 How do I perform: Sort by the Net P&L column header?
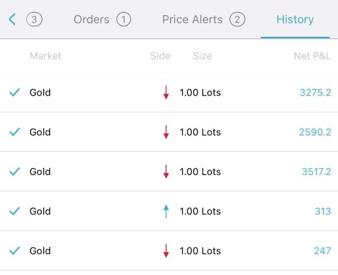(313, 56)
